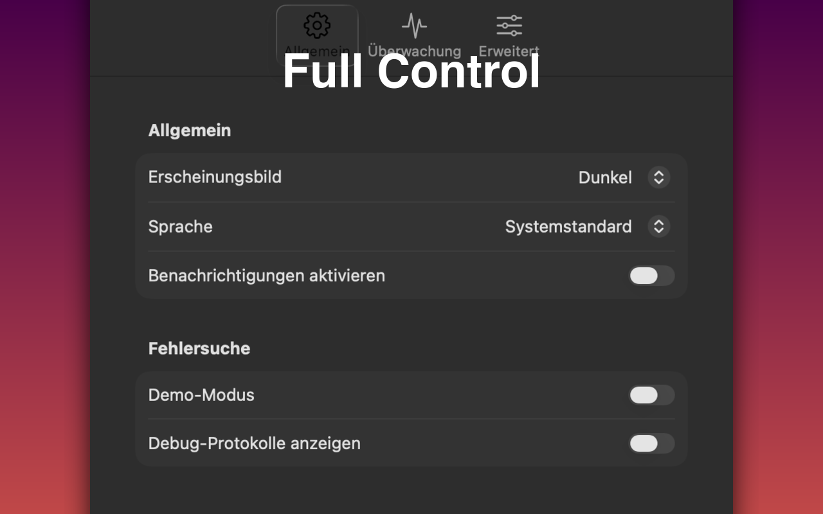
Task: Click the Debug-Protokolle anzeigen label text
Action: [x=254, y=443]
